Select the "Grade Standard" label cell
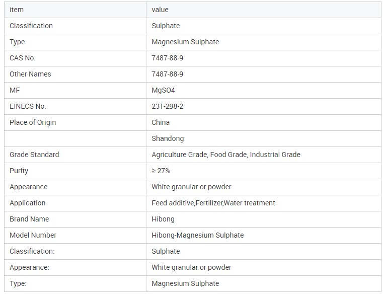The image size is (385, 297). [x=34, y=155]
